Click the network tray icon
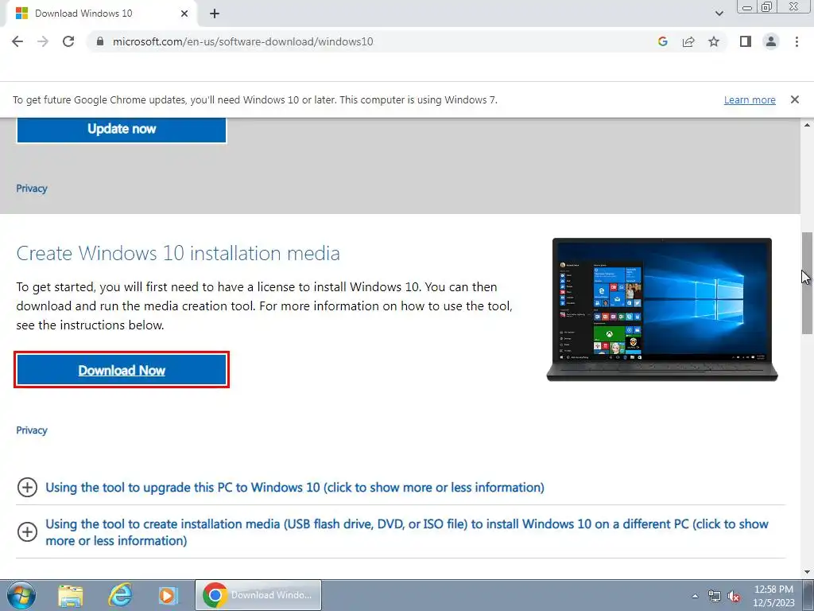814x611 pixels. [715, 596]
